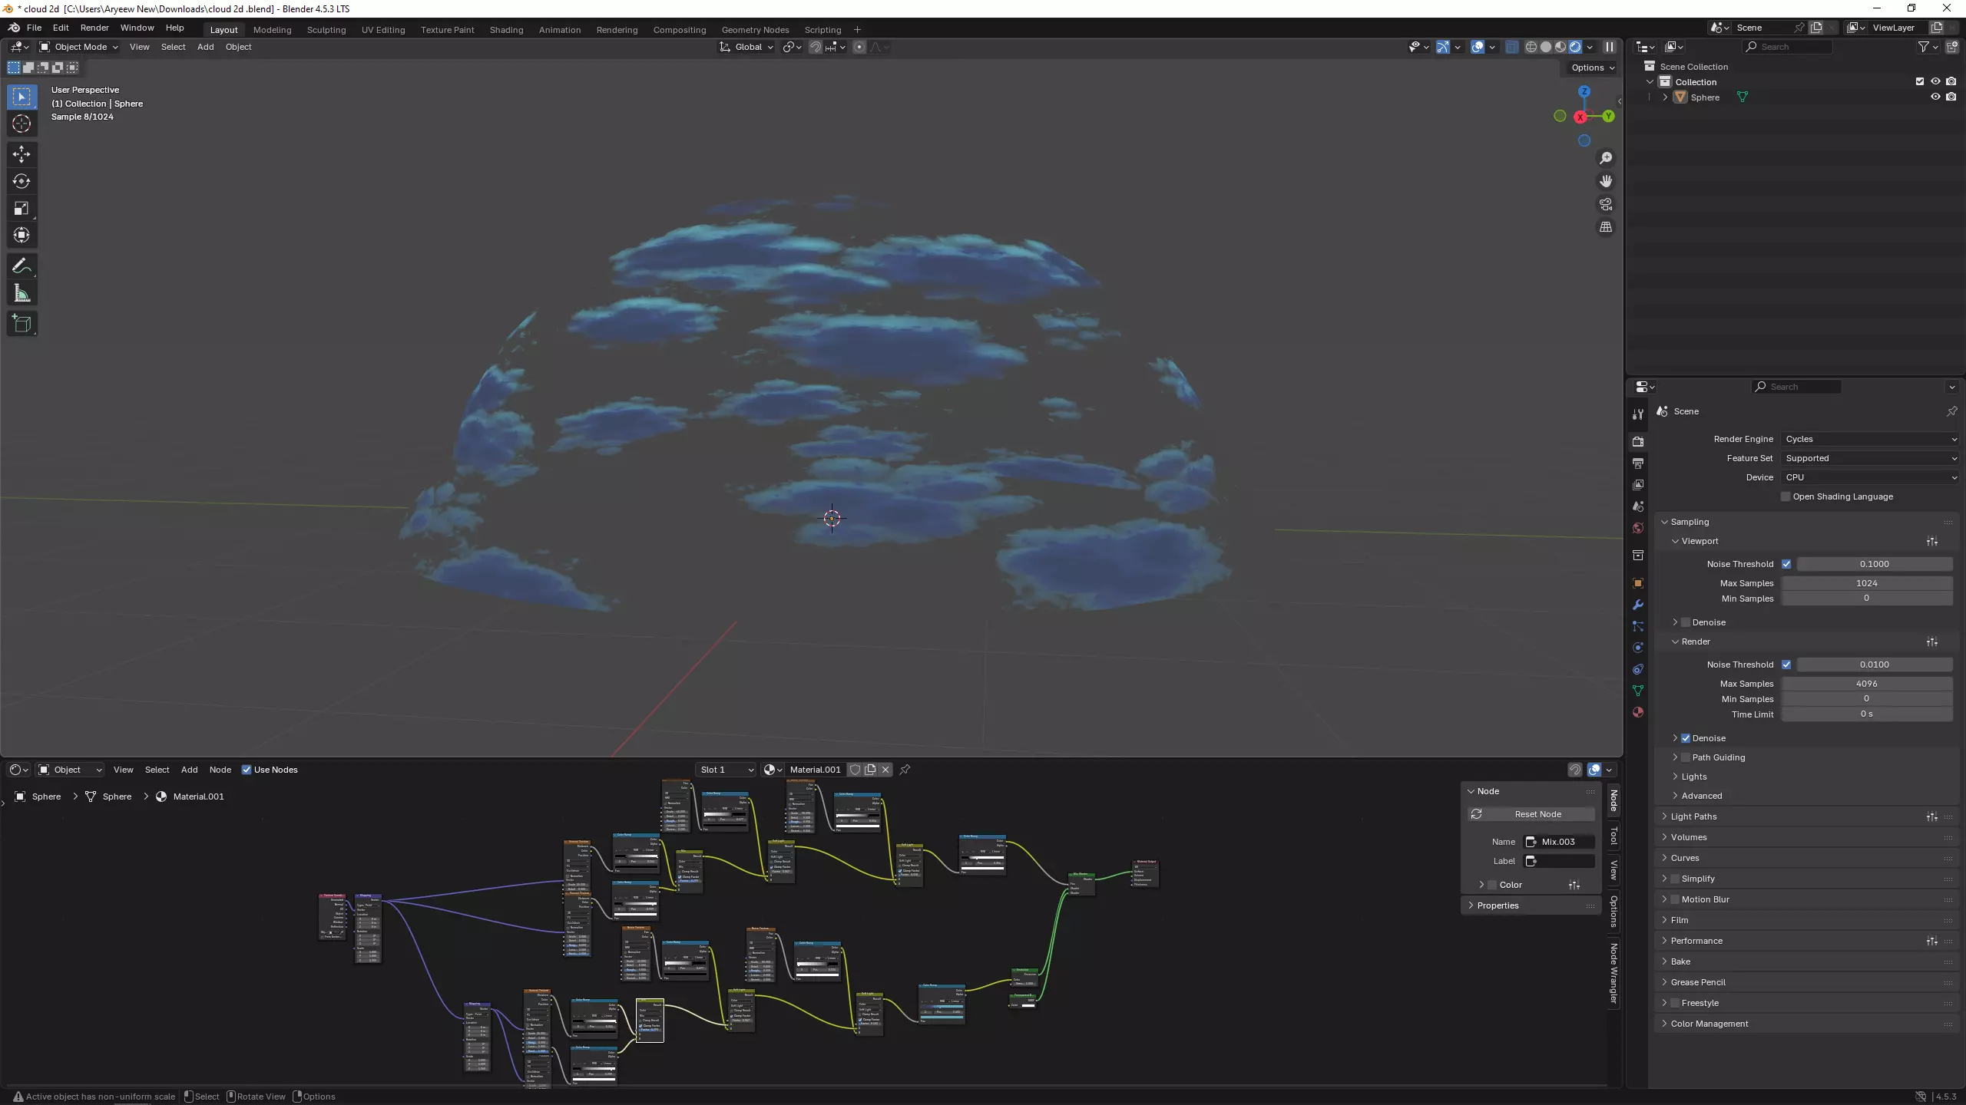Open the Render Engine dropdown
The height and width of the screenshot is (1105, 1966).
(x=1871, y=439)
